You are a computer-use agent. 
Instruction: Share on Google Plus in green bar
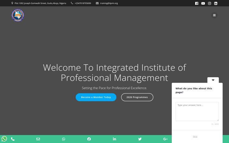[165, 139]
